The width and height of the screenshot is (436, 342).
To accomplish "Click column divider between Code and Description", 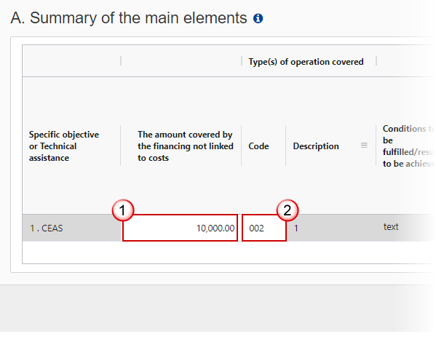I will coord(285,146).
